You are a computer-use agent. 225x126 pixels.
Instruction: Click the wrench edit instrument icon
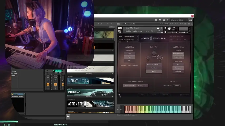tap(120, 28)
